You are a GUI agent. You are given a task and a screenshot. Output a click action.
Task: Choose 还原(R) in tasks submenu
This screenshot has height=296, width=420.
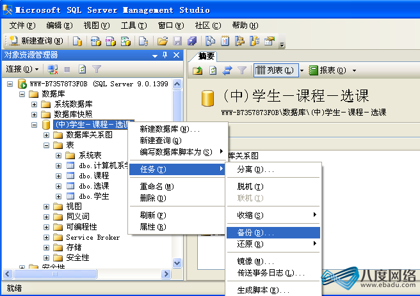(x=273, y=244)
